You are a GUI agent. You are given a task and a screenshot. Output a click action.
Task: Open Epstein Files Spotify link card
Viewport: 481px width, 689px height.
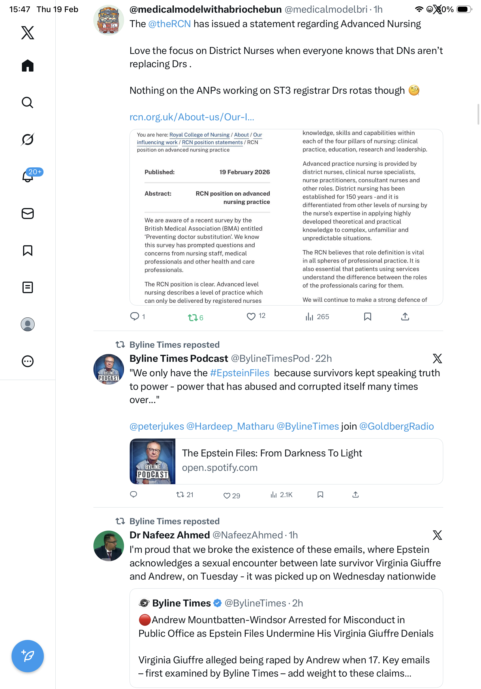tap(286, 461)
